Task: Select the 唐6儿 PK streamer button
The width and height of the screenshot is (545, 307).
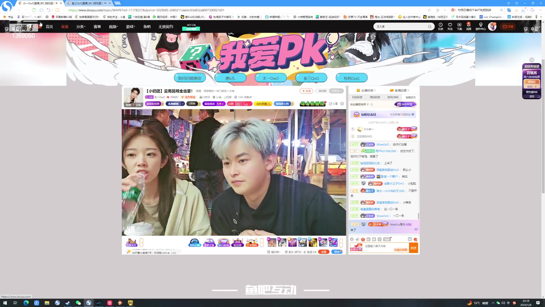Action: pyautogui.click(x=230, y=78)
